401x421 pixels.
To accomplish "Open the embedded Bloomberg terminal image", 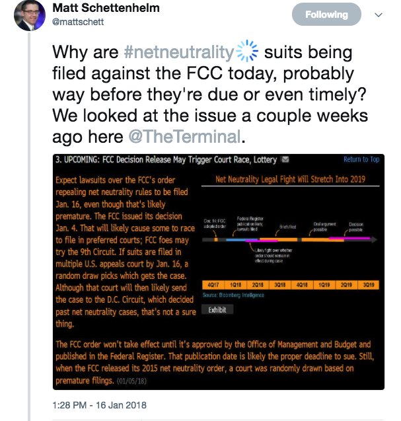I will 219,272.
